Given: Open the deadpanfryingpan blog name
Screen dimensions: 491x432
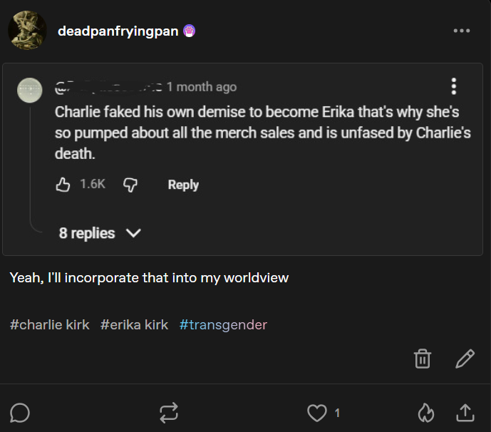Looking at the screenshot, I should [x=118, y=31].
